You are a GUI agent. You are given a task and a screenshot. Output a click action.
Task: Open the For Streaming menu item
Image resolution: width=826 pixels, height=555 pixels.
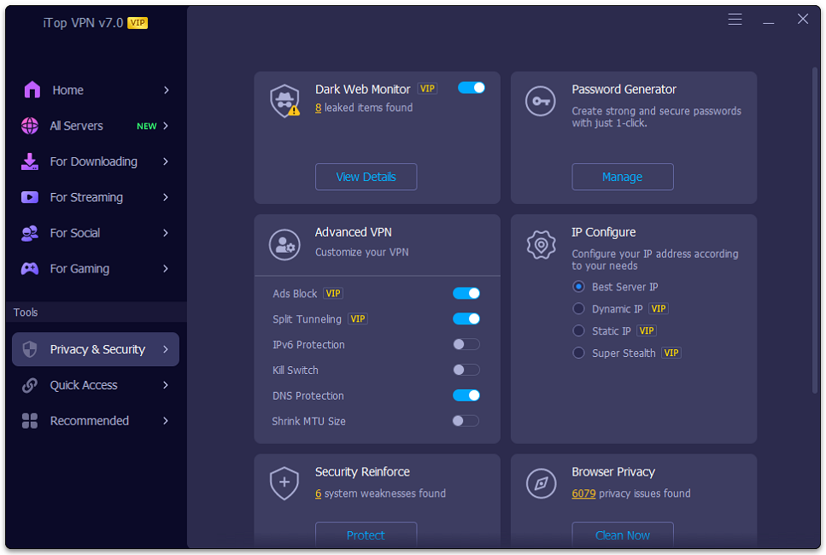pos(96,197)
